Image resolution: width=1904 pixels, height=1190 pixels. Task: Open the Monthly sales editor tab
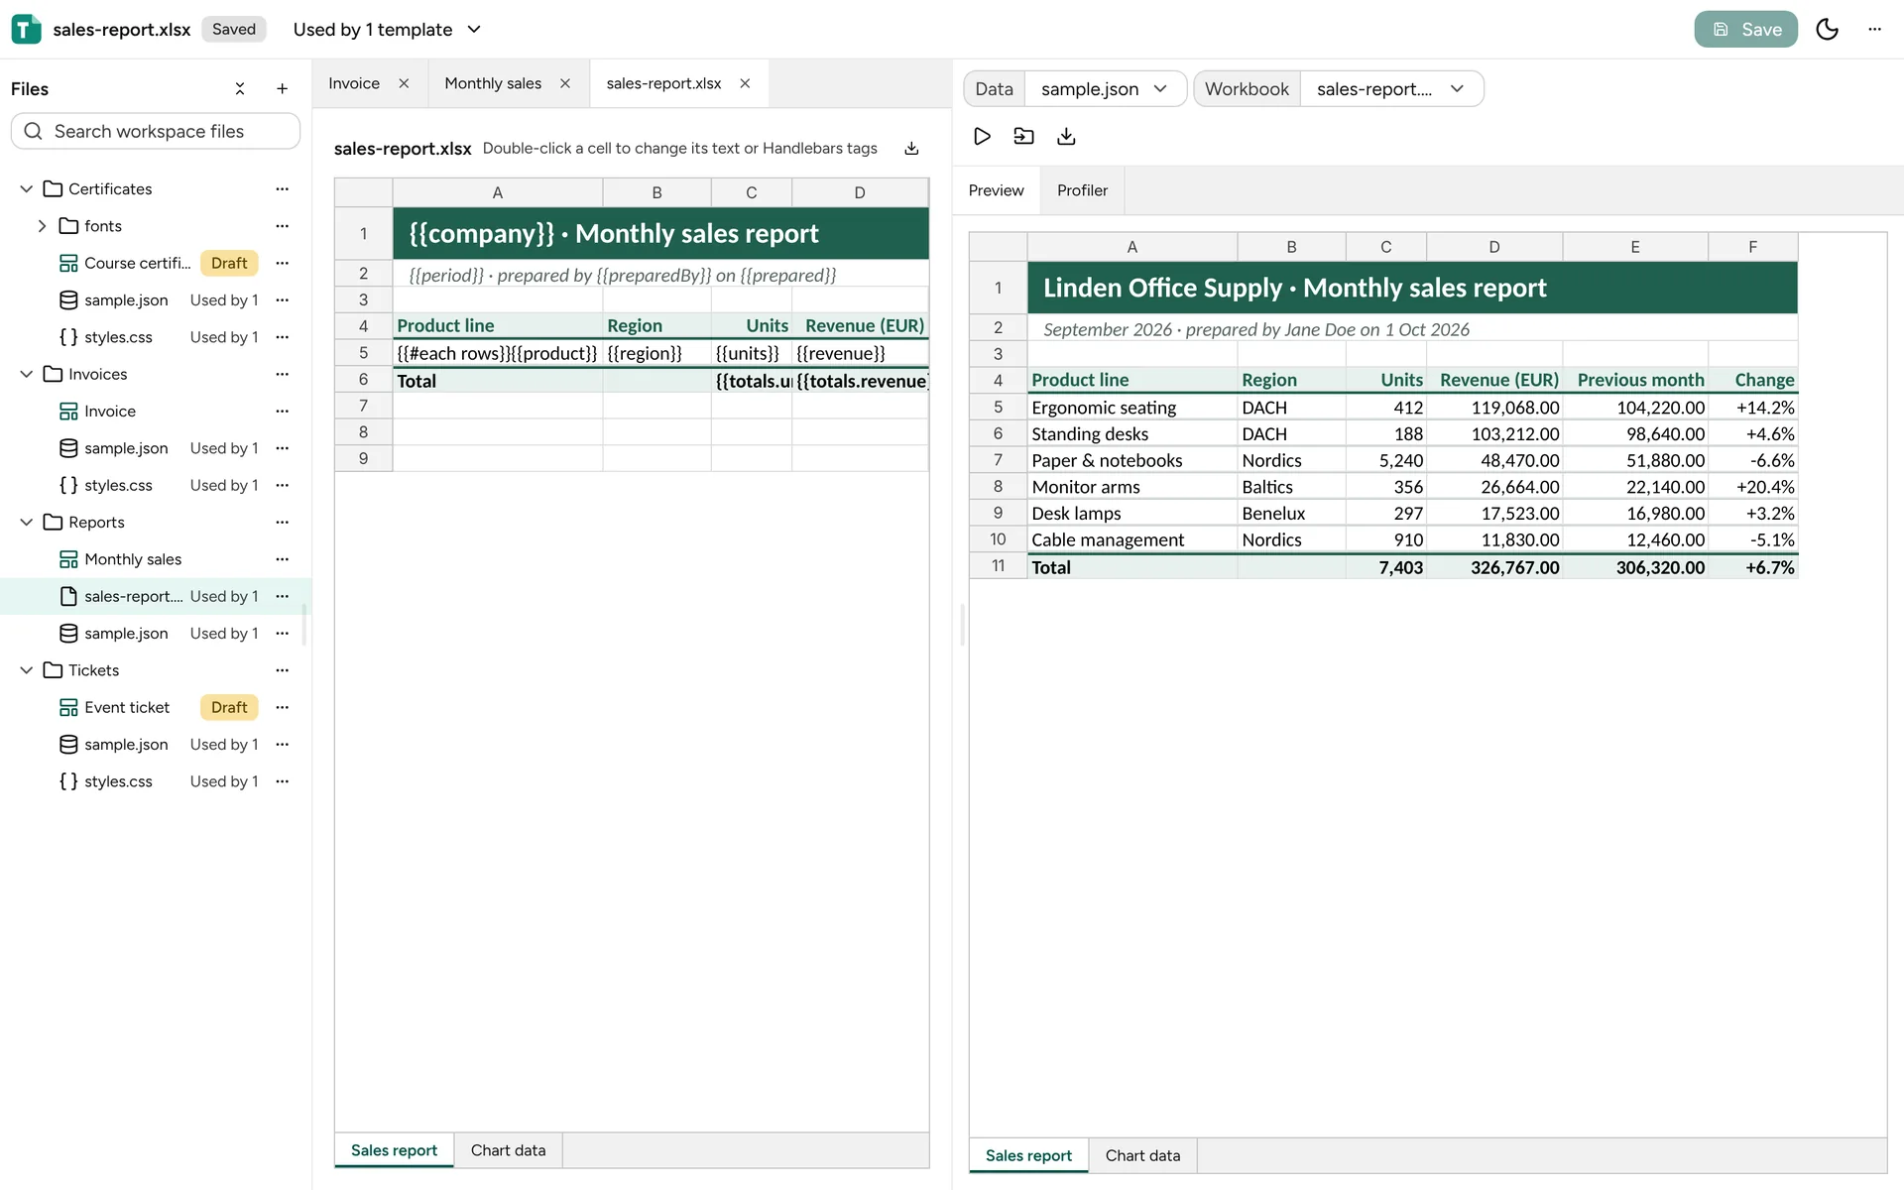click(x=493, y=83)
